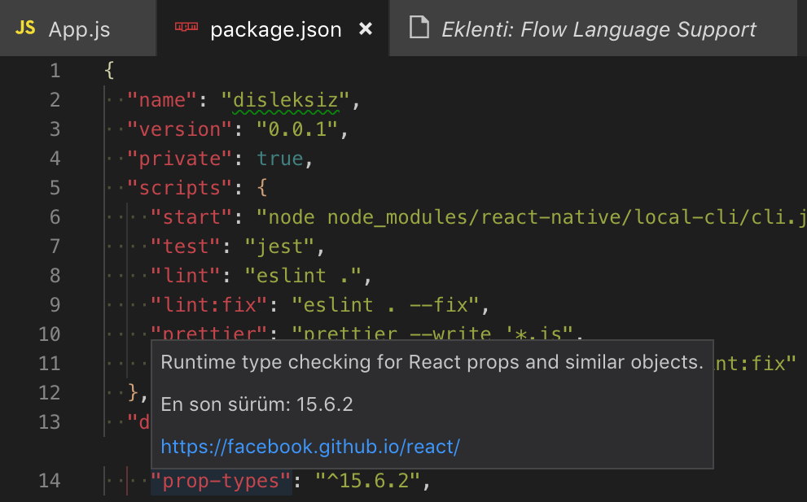Image resolution: width=807 pixels, height=502 pixels.
Task: Click the npm icon on package.json tab
Action: [x=186, y=27]
